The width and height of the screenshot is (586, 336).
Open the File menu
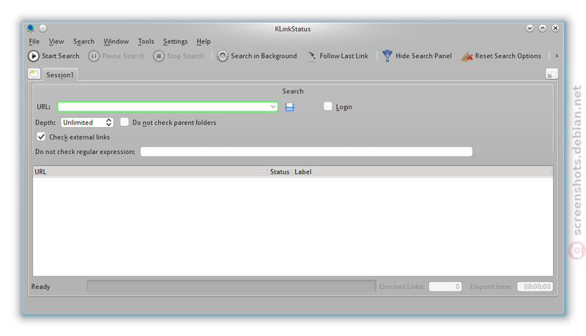click(34, 42)
